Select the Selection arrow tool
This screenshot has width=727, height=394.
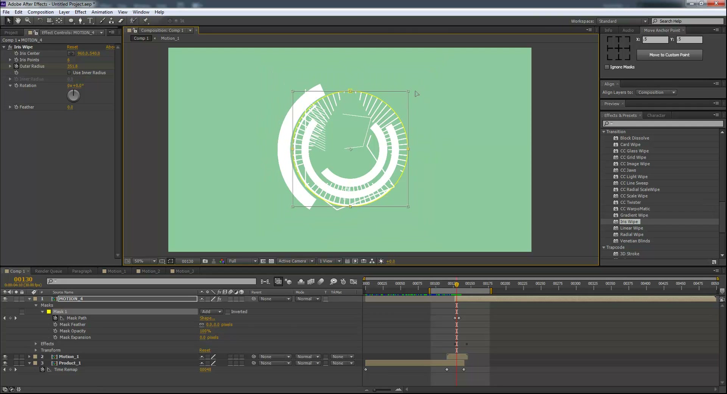[9, 20]
